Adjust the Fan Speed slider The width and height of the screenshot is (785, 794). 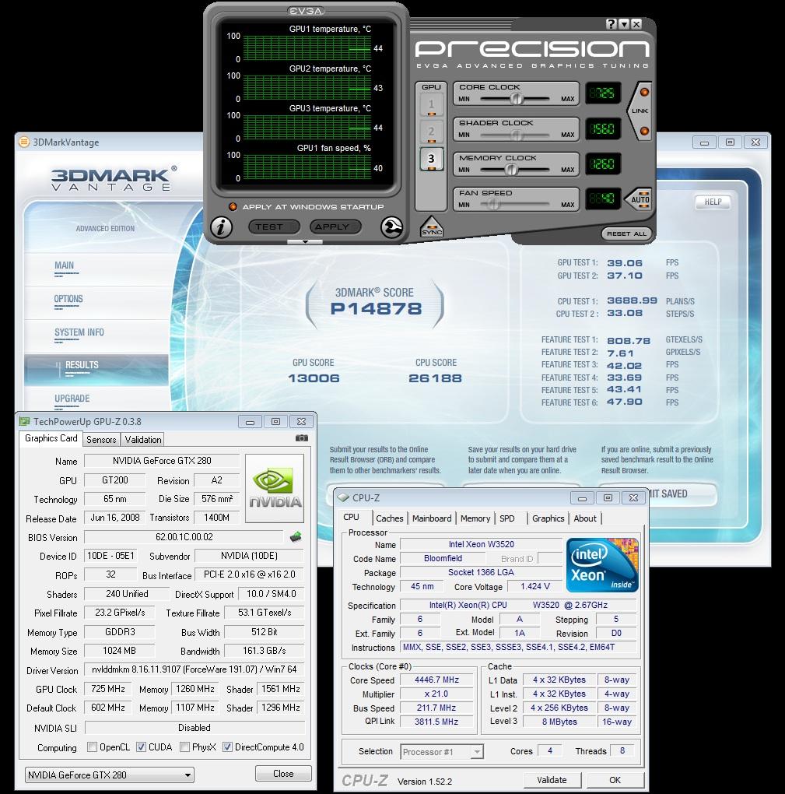click(492, 205)
